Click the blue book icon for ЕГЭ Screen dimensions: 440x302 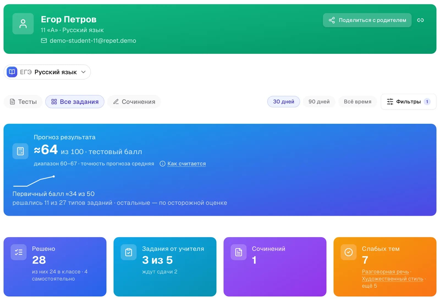(x=12, y=72)
